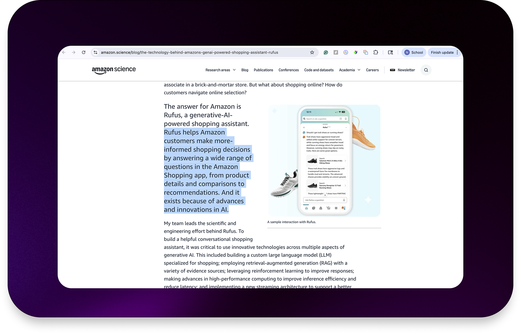Reload the current page
The image size is (521, 334).
coord(84,52)
